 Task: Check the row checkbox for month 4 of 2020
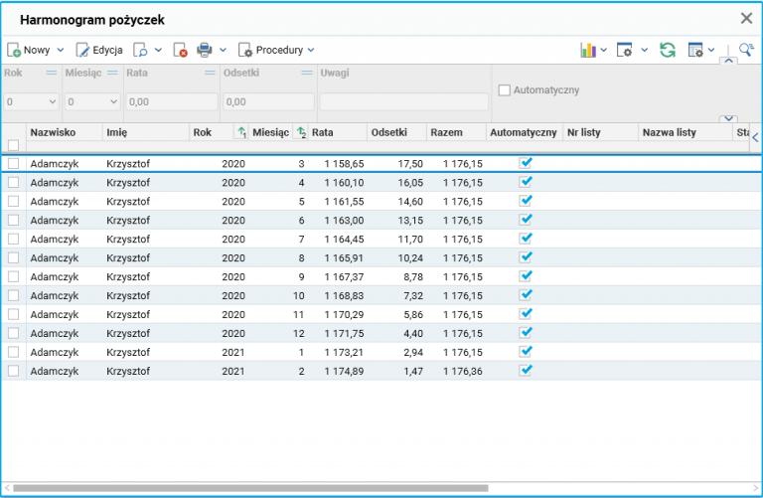[14, 183]
